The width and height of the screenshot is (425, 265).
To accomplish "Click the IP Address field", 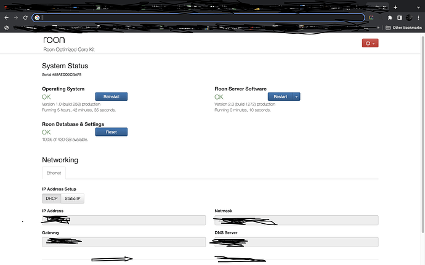I will pos(124,220).
